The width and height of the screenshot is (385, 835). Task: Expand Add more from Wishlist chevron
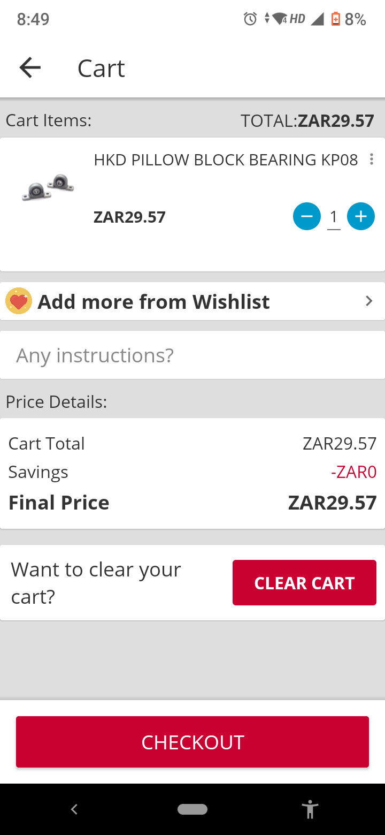[x=368, y=301]
